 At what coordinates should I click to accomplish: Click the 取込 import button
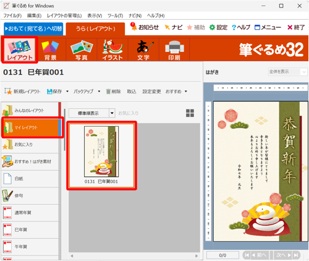point(132,92)
